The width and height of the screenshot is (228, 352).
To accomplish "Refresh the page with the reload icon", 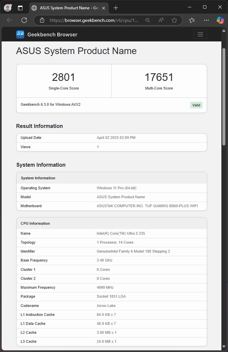I will coord(24,20).
